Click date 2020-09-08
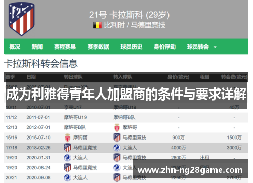Viewport: 253px width, 183px height. click(38, 178)
